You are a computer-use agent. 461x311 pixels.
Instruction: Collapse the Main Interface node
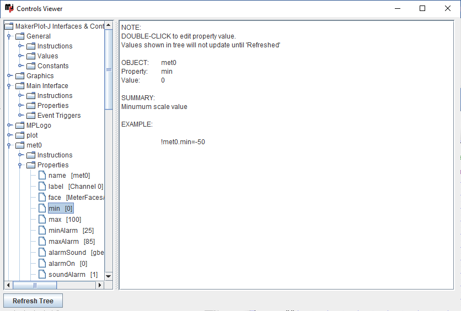point(9,86)
